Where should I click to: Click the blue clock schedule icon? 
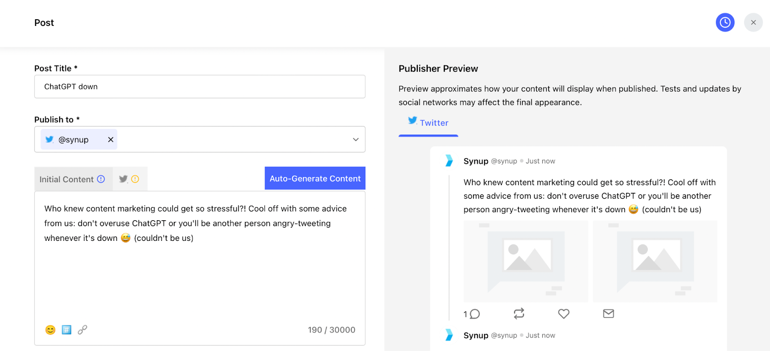pyautogui.click(x=725, y=23)
